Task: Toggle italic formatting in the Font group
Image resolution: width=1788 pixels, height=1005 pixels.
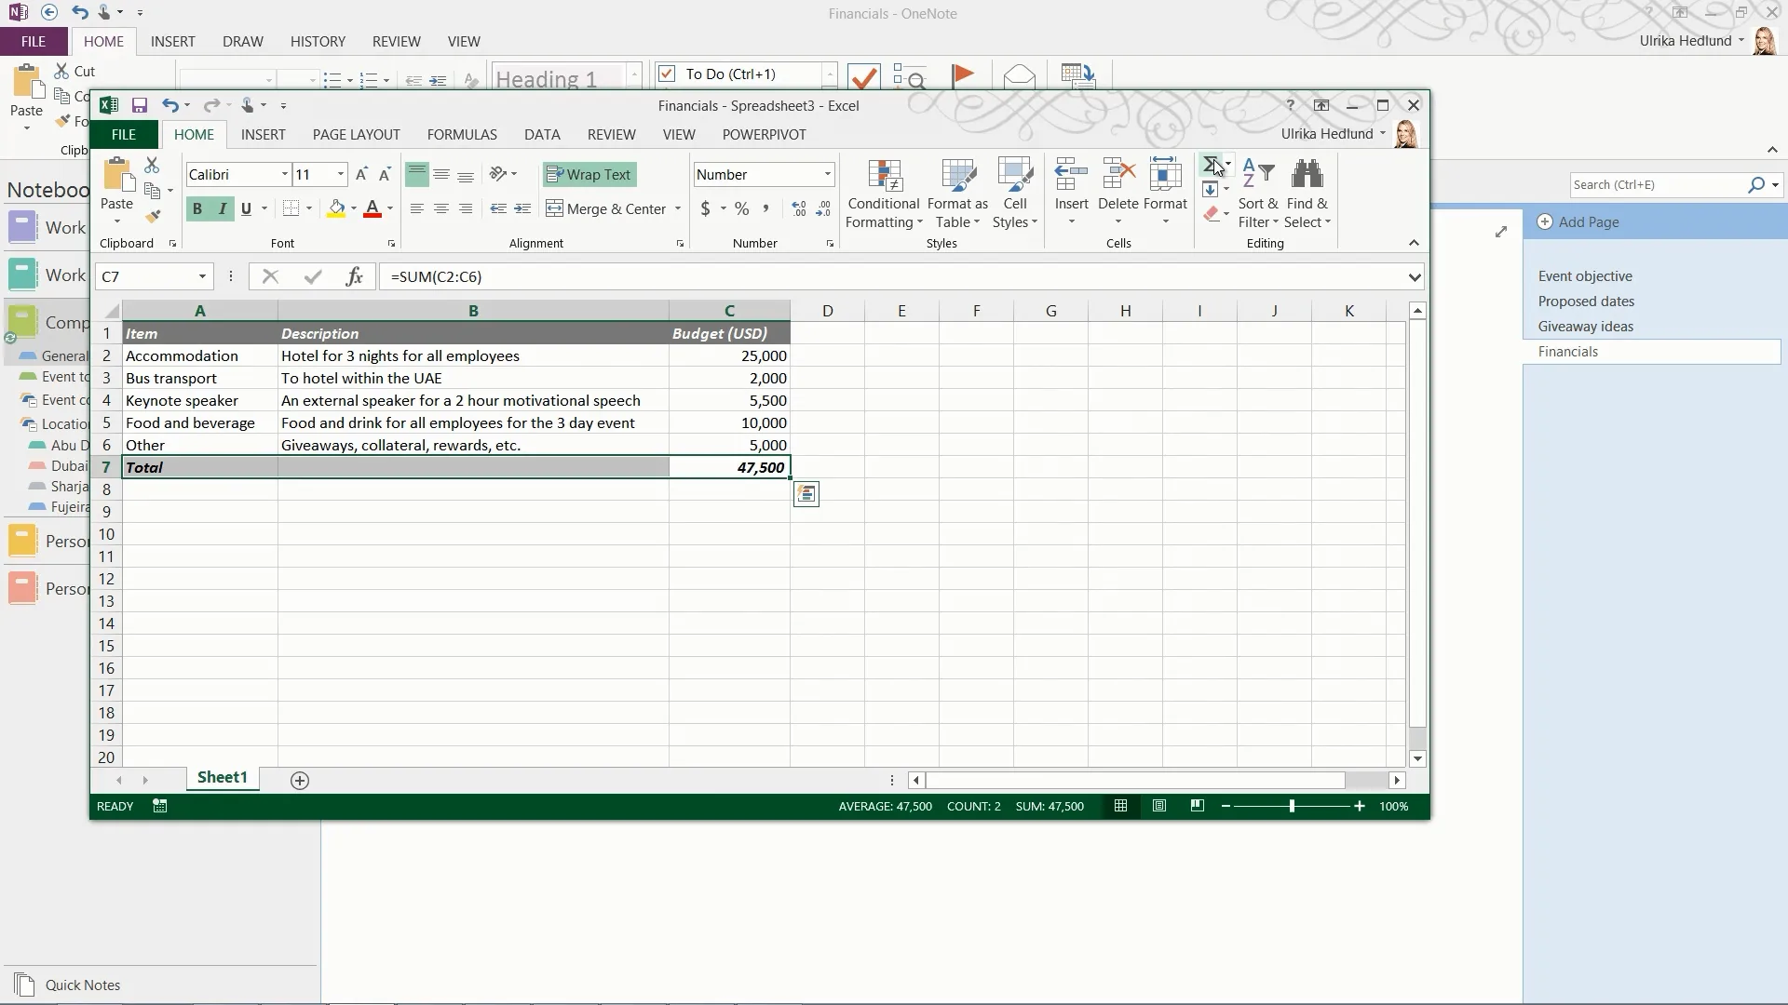Action: pyautogui.click(x=221, y=208)
